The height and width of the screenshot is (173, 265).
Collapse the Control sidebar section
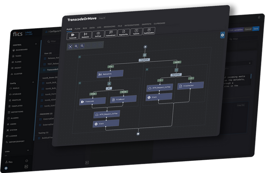36,44
